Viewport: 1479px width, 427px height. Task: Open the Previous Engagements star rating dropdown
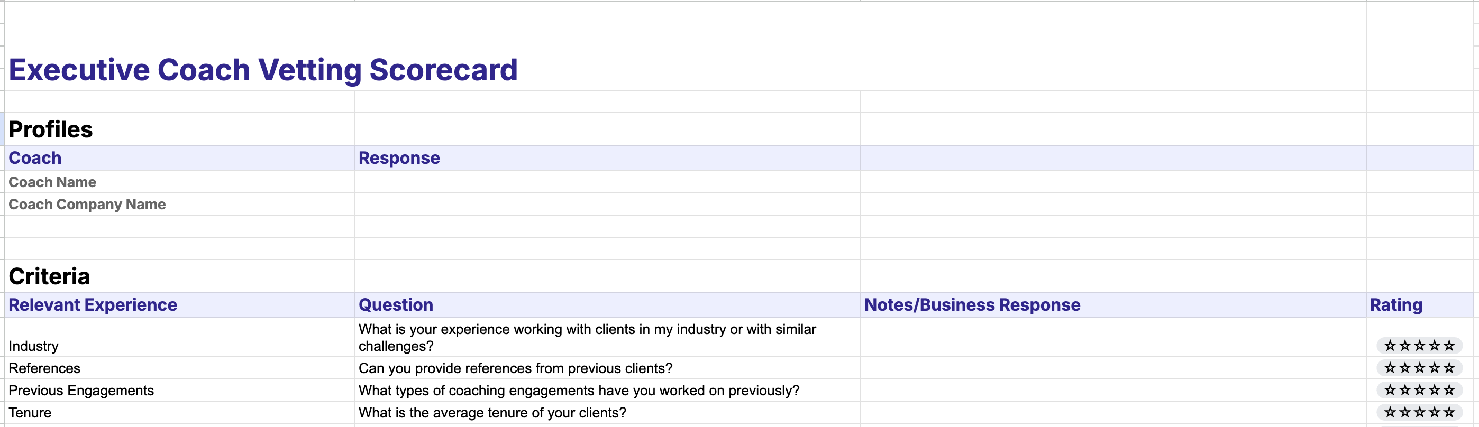tap(1419, 390)
